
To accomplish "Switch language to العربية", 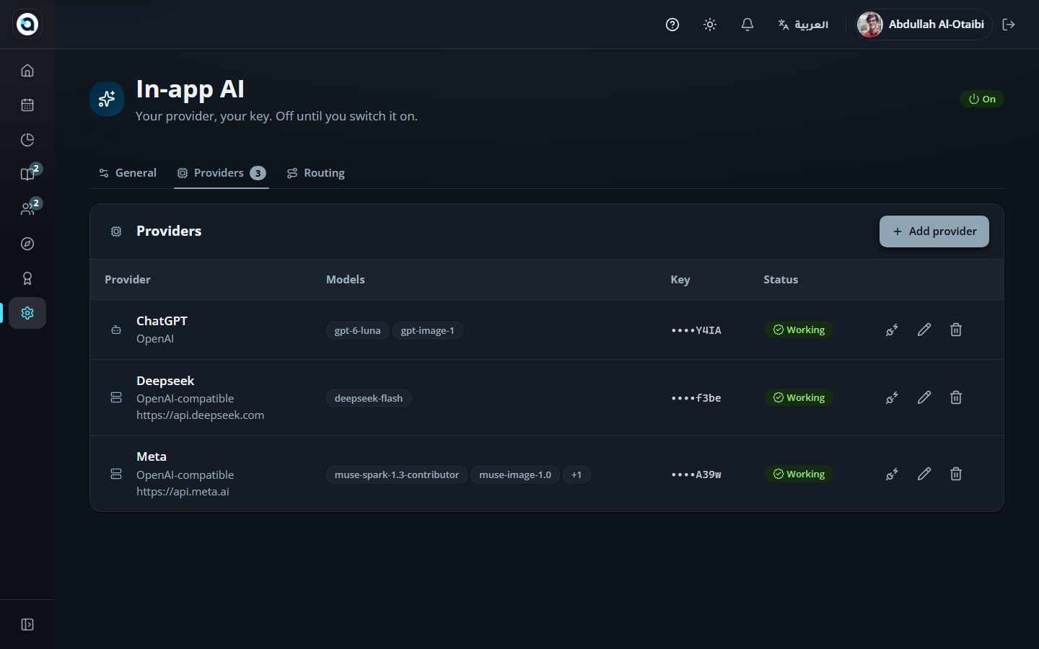I will [803, 25].
